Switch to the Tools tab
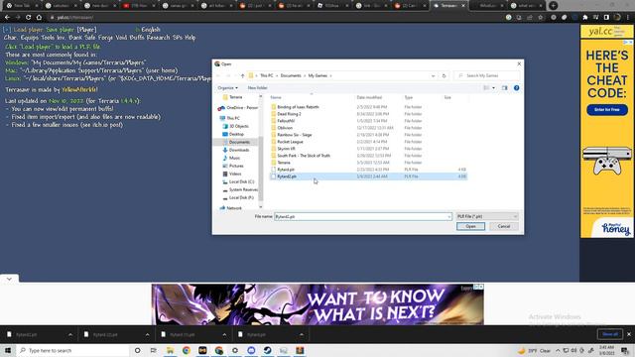 click(x=48, y=38)
